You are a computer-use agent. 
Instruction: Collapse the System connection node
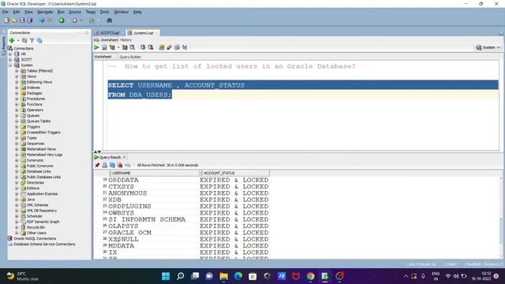[x=10, y=65]
